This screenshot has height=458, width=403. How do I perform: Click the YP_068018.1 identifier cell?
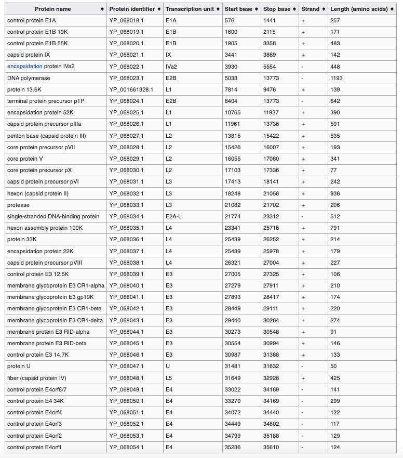pos(126,20)
